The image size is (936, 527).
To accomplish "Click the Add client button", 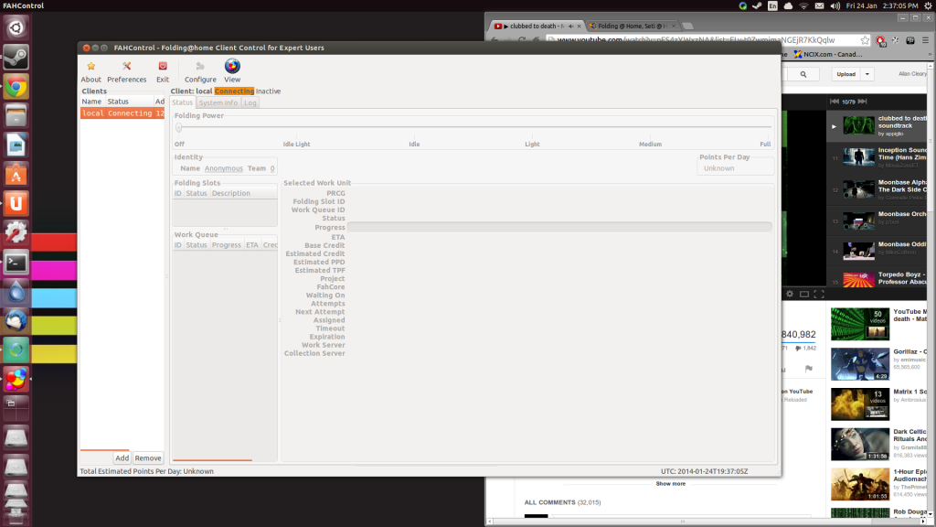I will (x=122, y=458).
